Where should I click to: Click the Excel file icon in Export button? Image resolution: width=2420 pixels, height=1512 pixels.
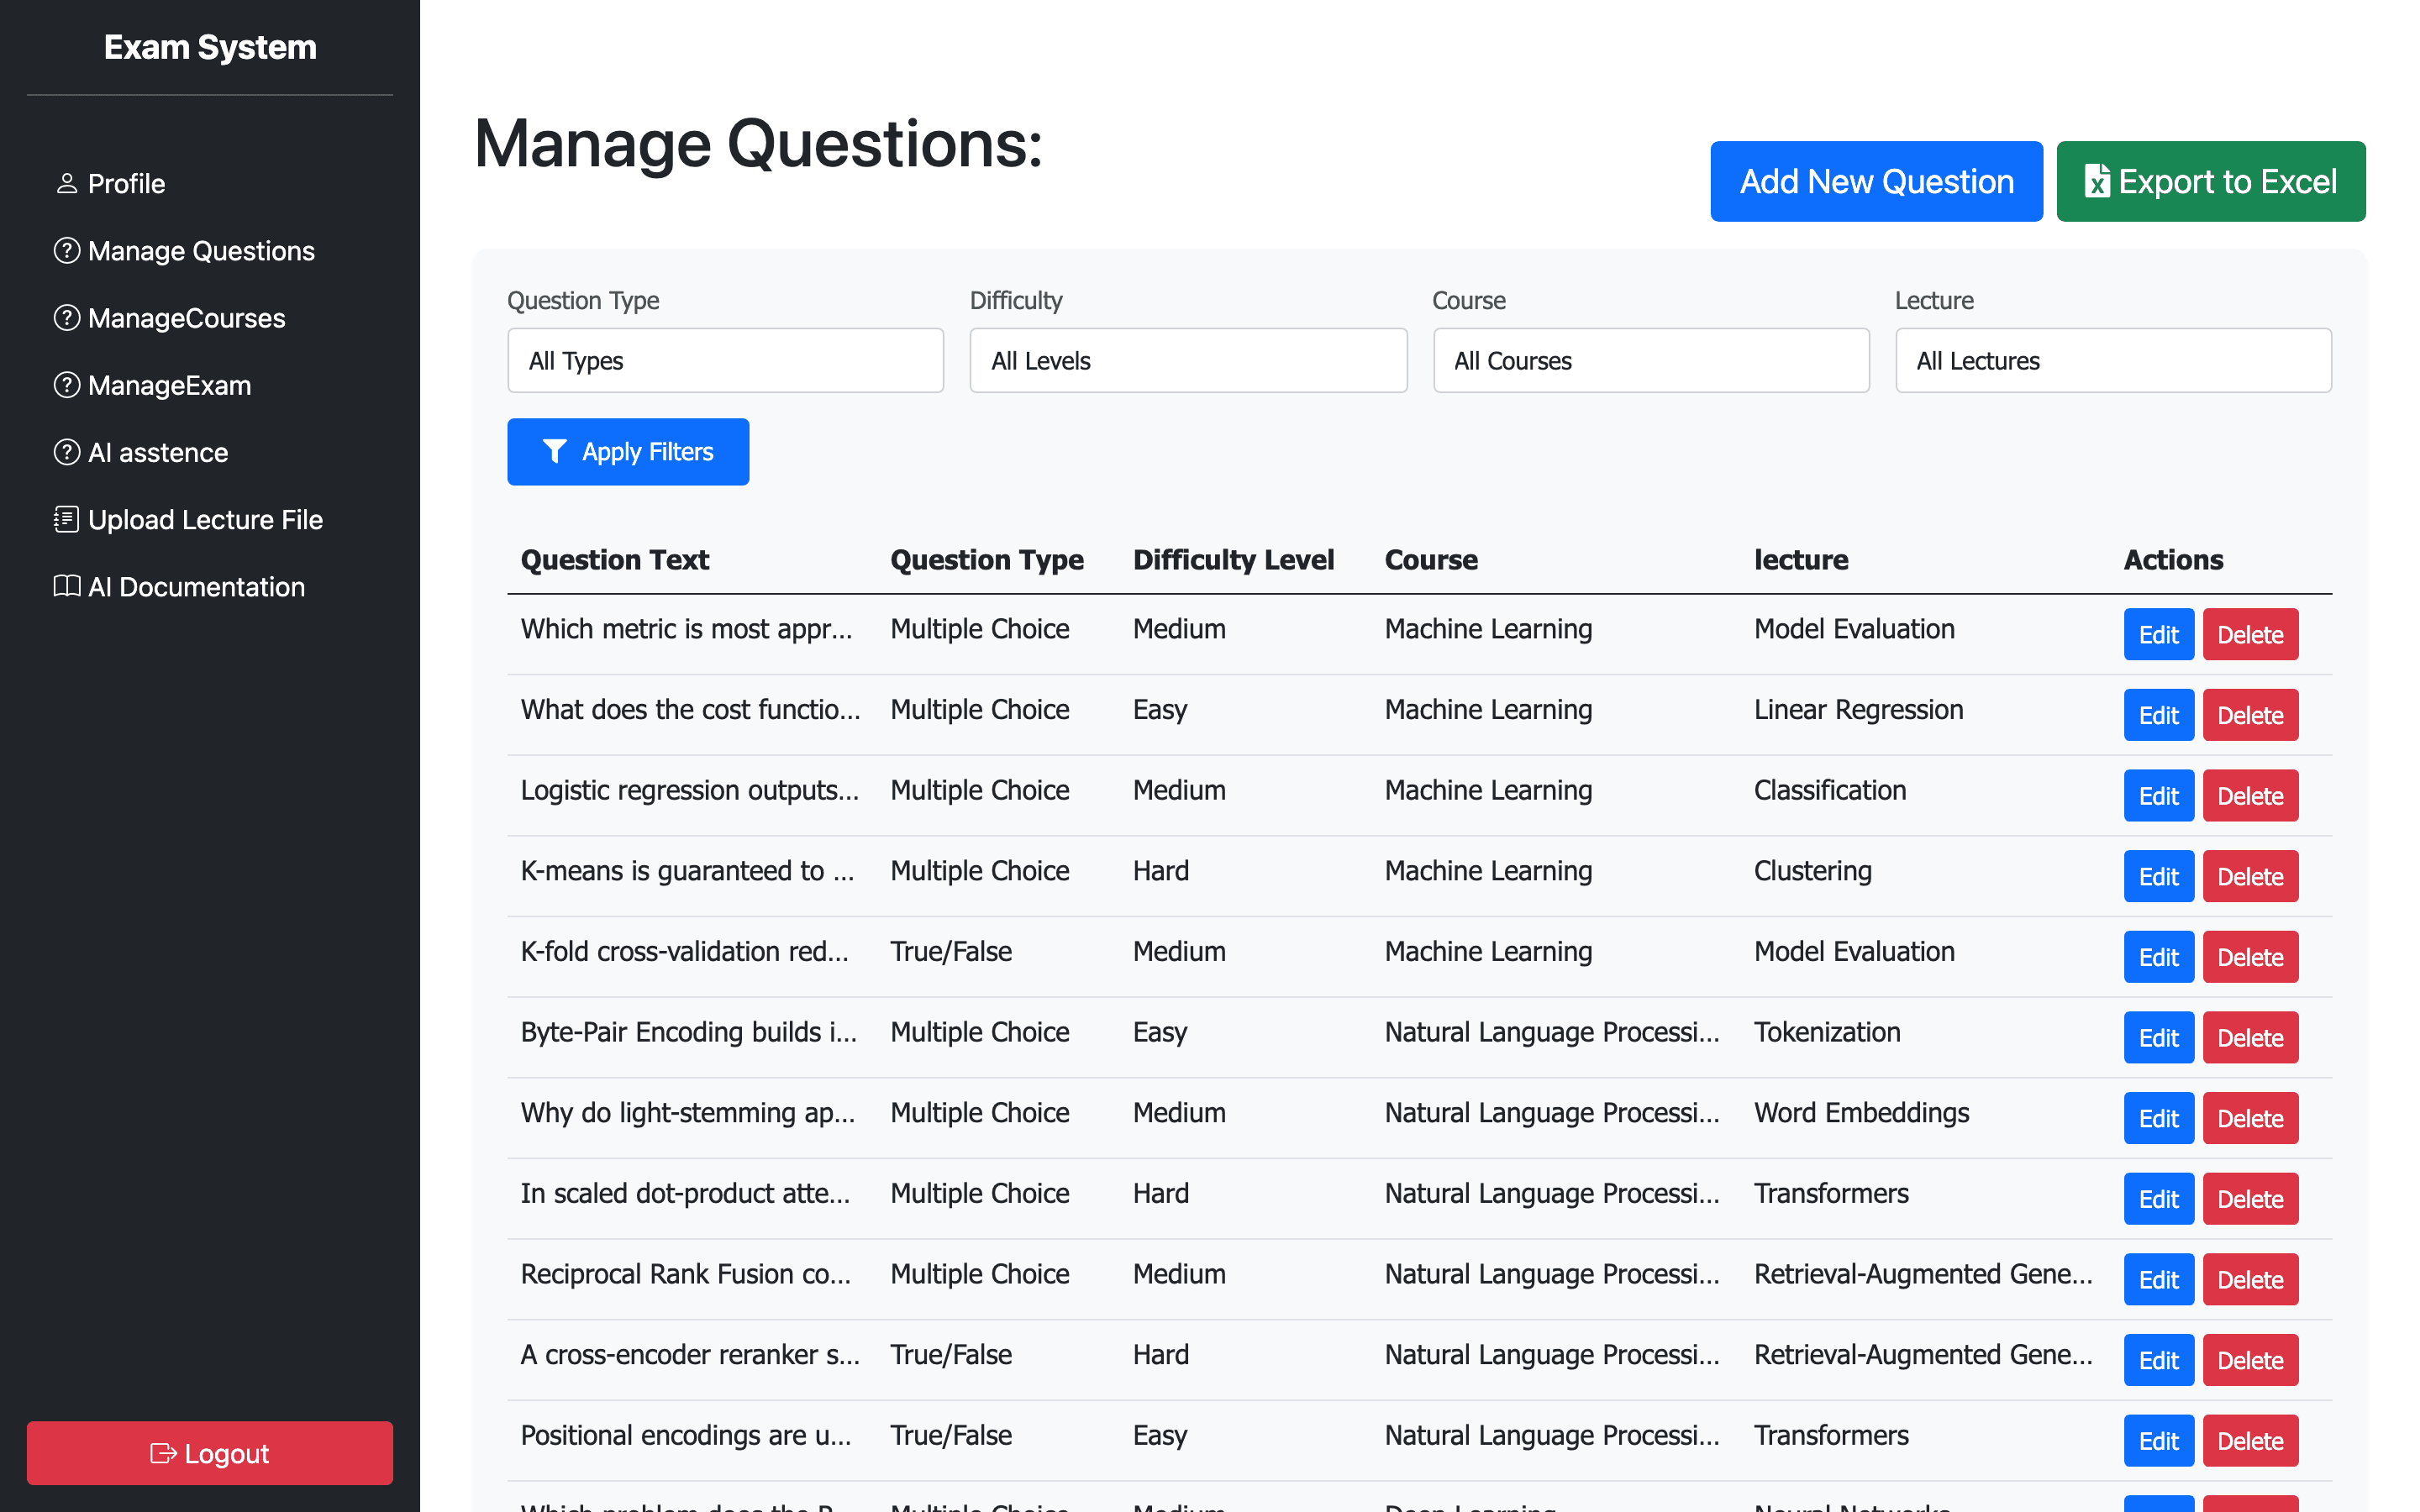coord(2097,181)
